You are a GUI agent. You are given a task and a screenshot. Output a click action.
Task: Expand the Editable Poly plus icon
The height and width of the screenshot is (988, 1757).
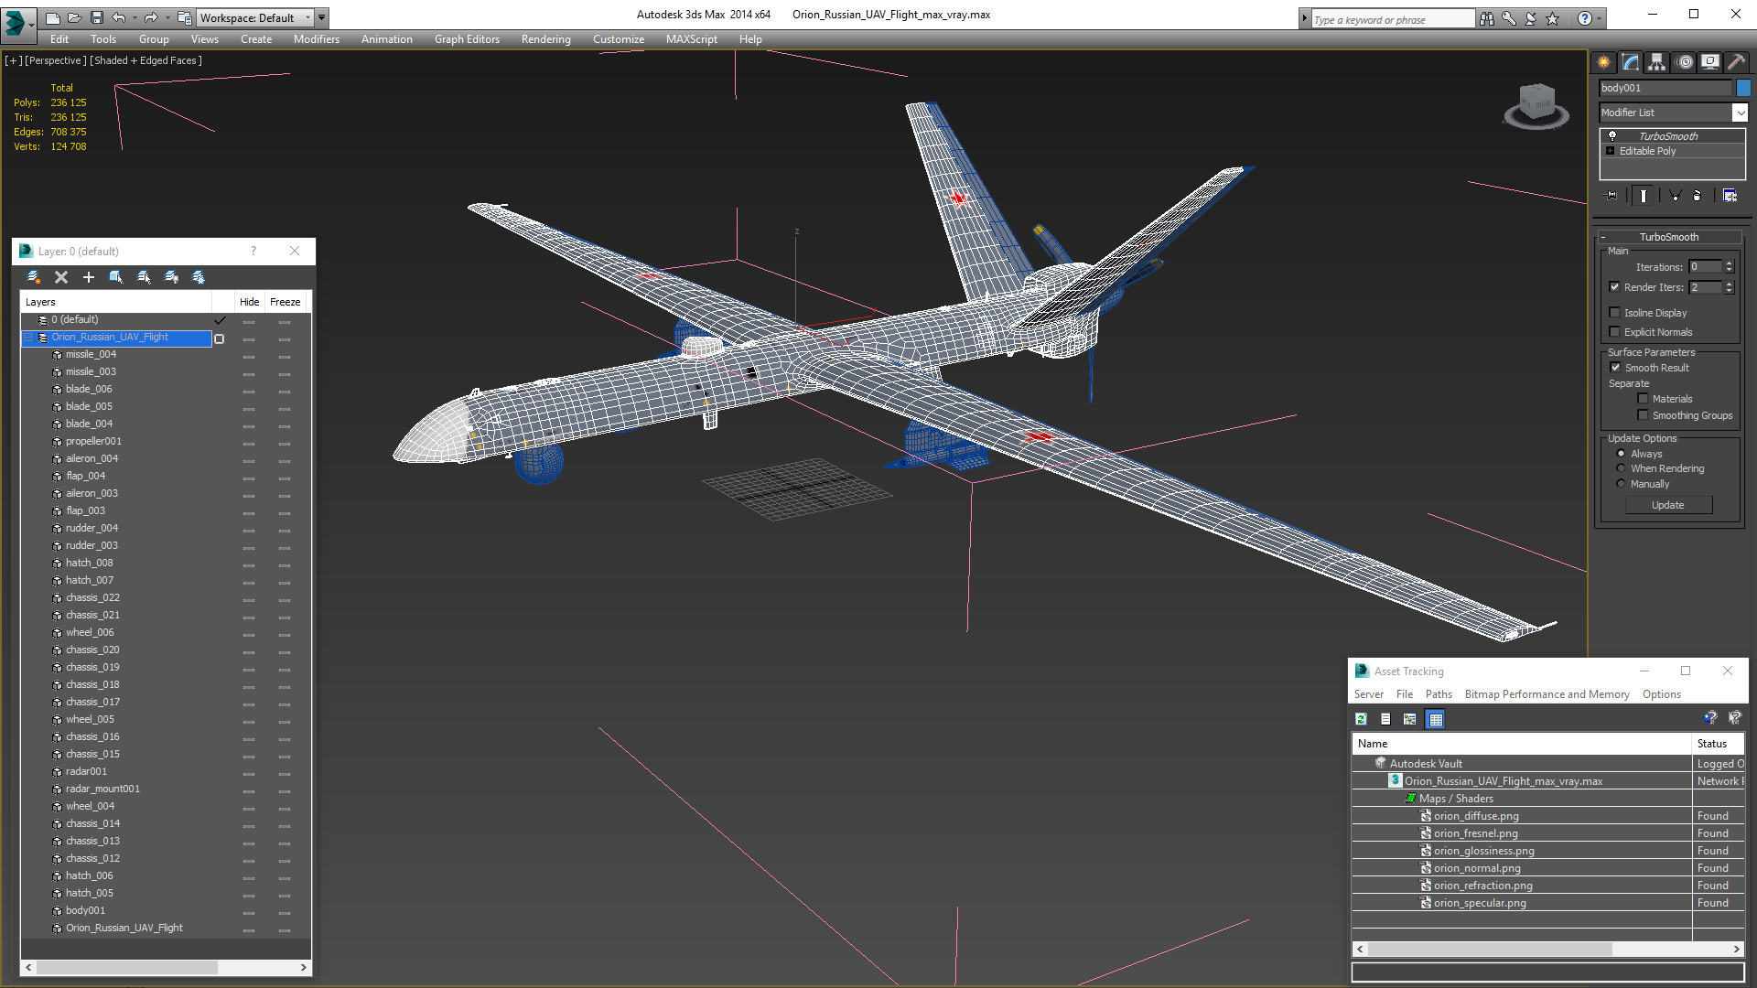(x=1610, y=151)
